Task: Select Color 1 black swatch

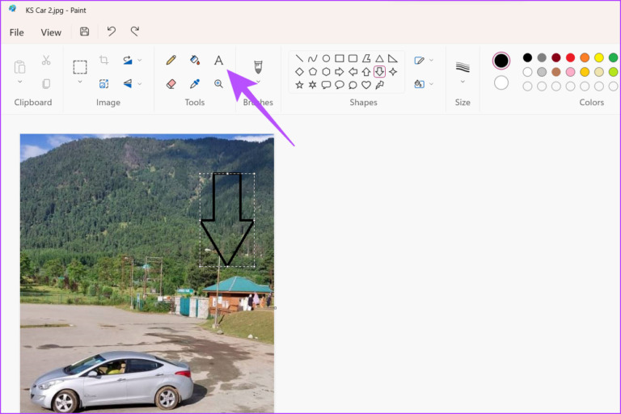Action: click(501, 61)
